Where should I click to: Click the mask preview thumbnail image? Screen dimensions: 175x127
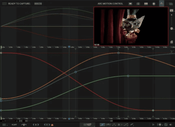[x=131, y=26]
